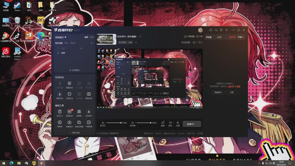
Task: Open the 网易云音乐 desktop shortcut
Action: (x=6, y=52)
